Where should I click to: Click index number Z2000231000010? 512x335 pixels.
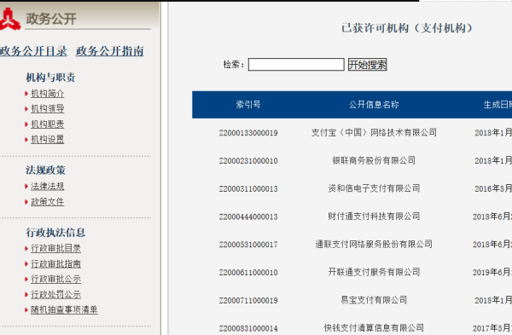[248, 161]
